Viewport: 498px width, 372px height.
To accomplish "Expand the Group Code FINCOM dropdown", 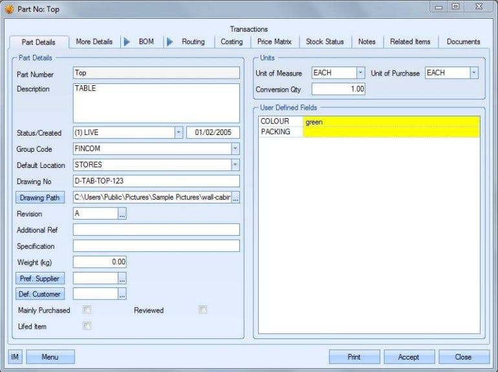I will pos(235,149).
